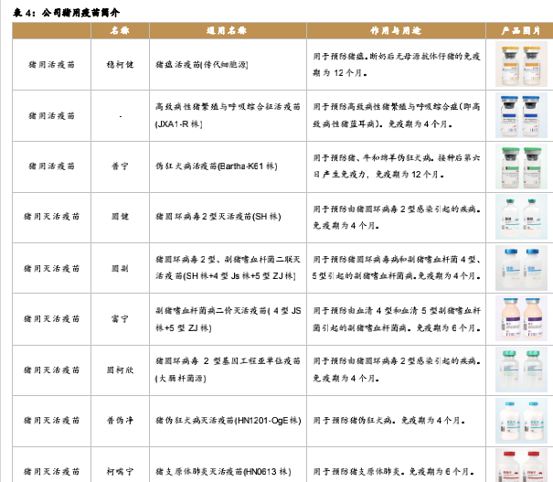Click the usage text "用于预防猪瘟" with 12个月
Screen dimensions: 553x482
(x=397, y=65)
